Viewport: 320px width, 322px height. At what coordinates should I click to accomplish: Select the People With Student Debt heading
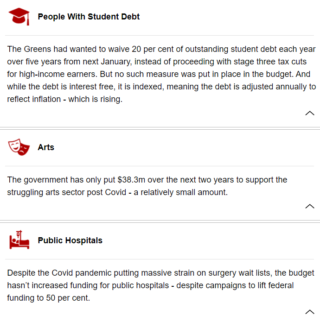[89, 17]
